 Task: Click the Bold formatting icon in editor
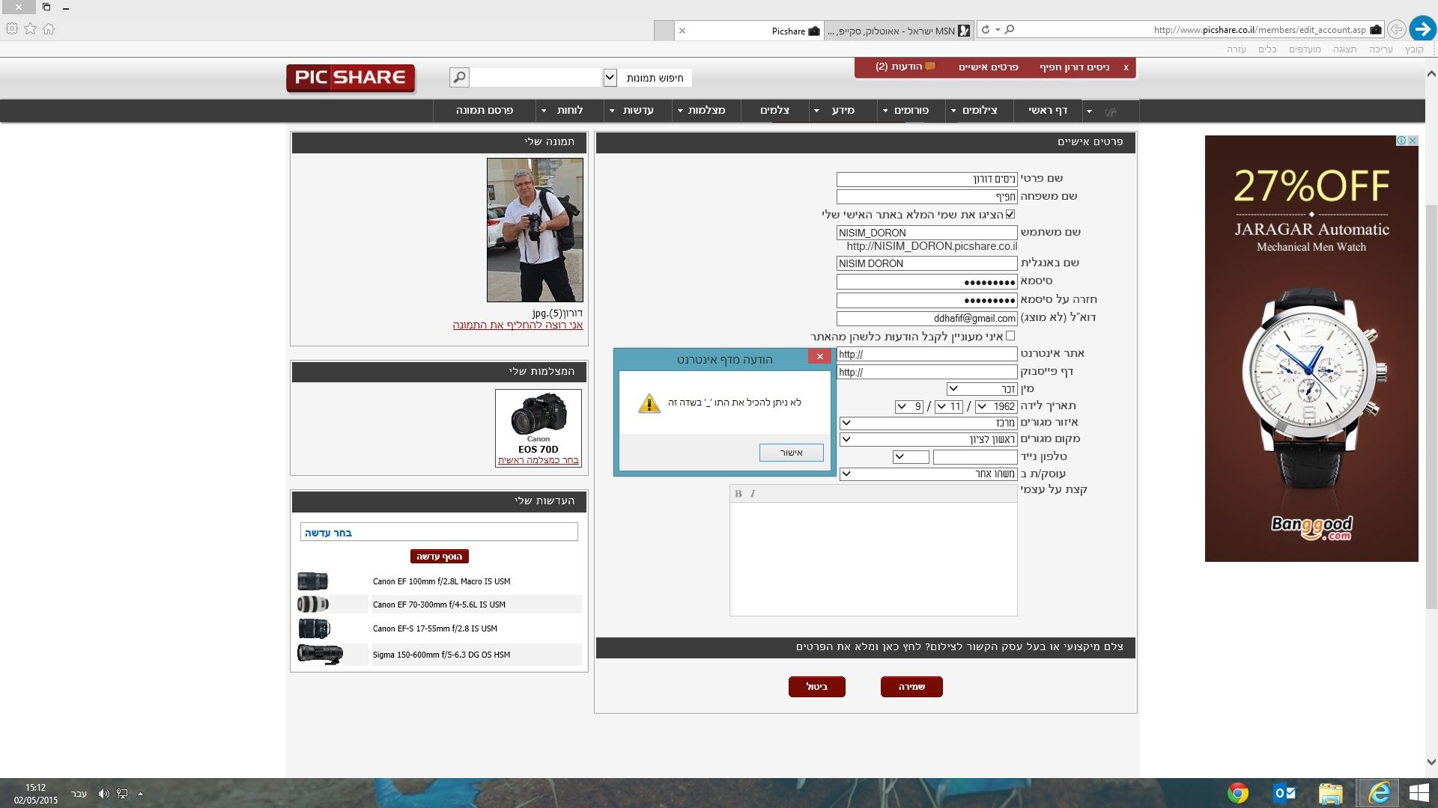738,494
